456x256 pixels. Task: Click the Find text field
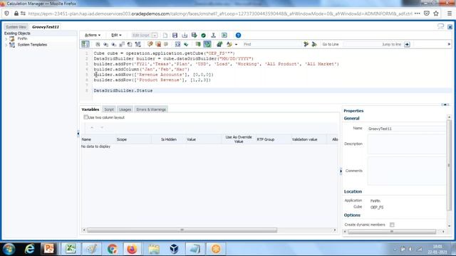[x=271, y=44]
